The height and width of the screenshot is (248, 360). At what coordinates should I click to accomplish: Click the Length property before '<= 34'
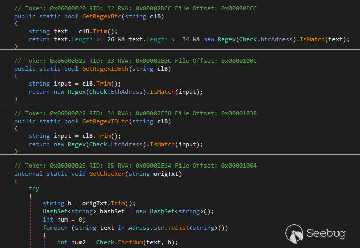point(157,39)
